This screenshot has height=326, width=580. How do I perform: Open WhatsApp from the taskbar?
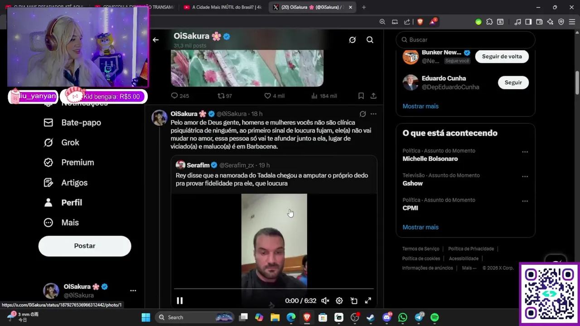coord(403,317)
